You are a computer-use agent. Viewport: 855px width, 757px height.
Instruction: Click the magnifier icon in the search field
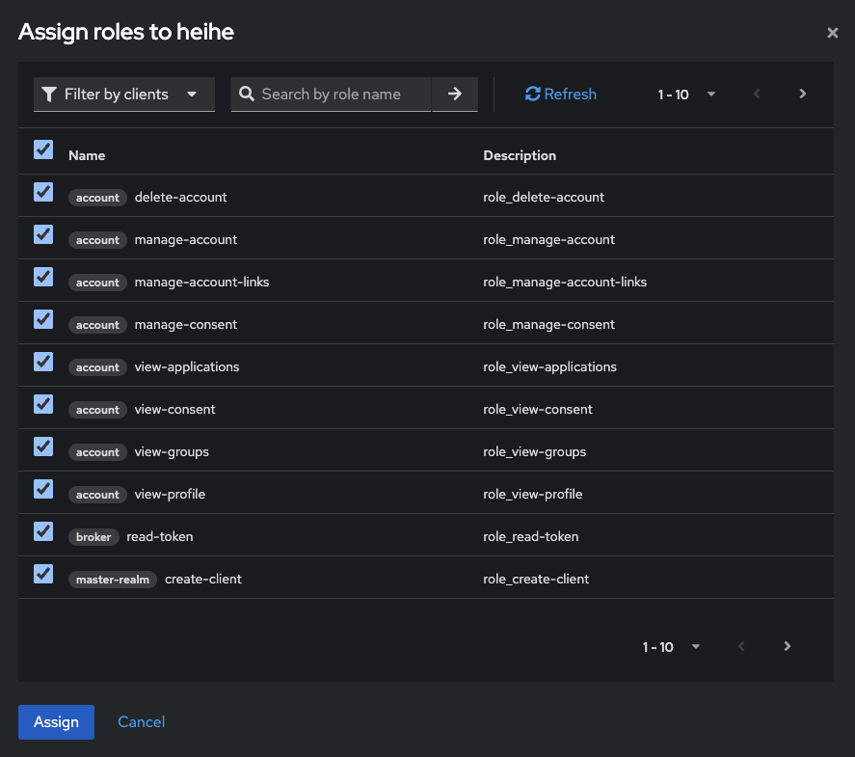click(247, 95)
